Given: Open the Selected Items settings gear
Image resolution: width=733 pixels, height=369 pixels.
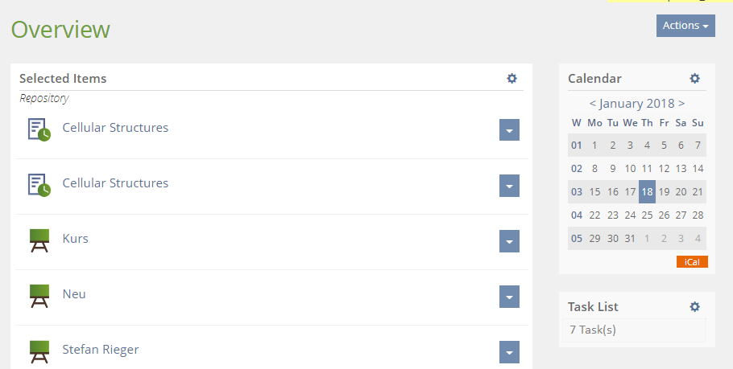Looking at the screenshot, I should coord(511,78).
